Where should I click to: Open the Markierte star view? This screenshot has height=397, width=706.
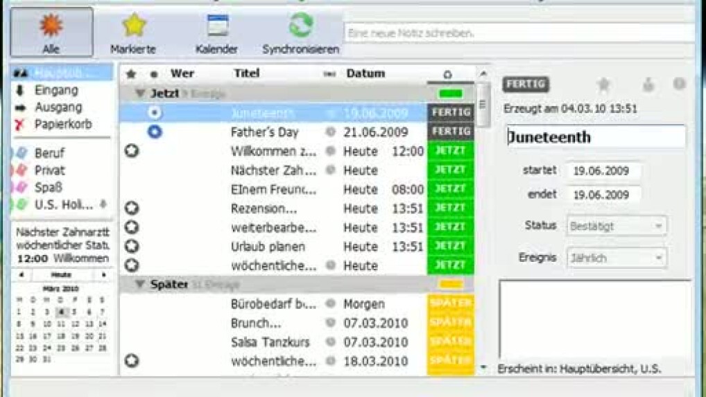point(133,32)
